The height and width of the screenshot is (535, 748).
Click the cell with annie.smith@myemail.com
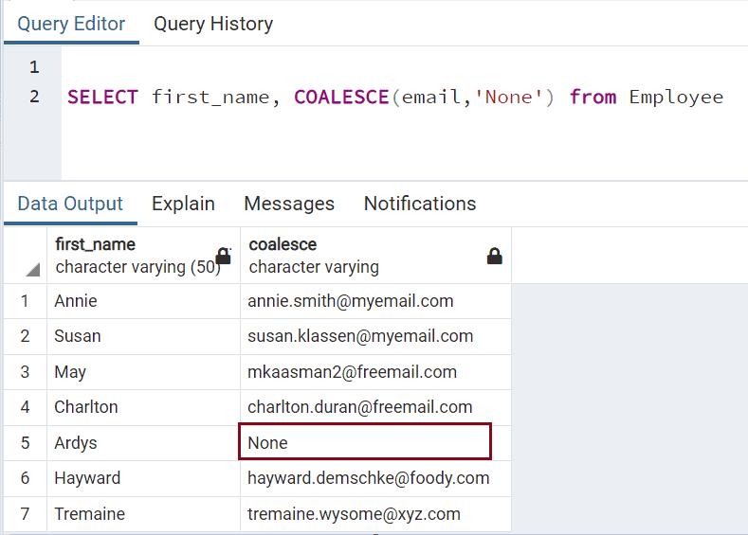tap(374, 301)
